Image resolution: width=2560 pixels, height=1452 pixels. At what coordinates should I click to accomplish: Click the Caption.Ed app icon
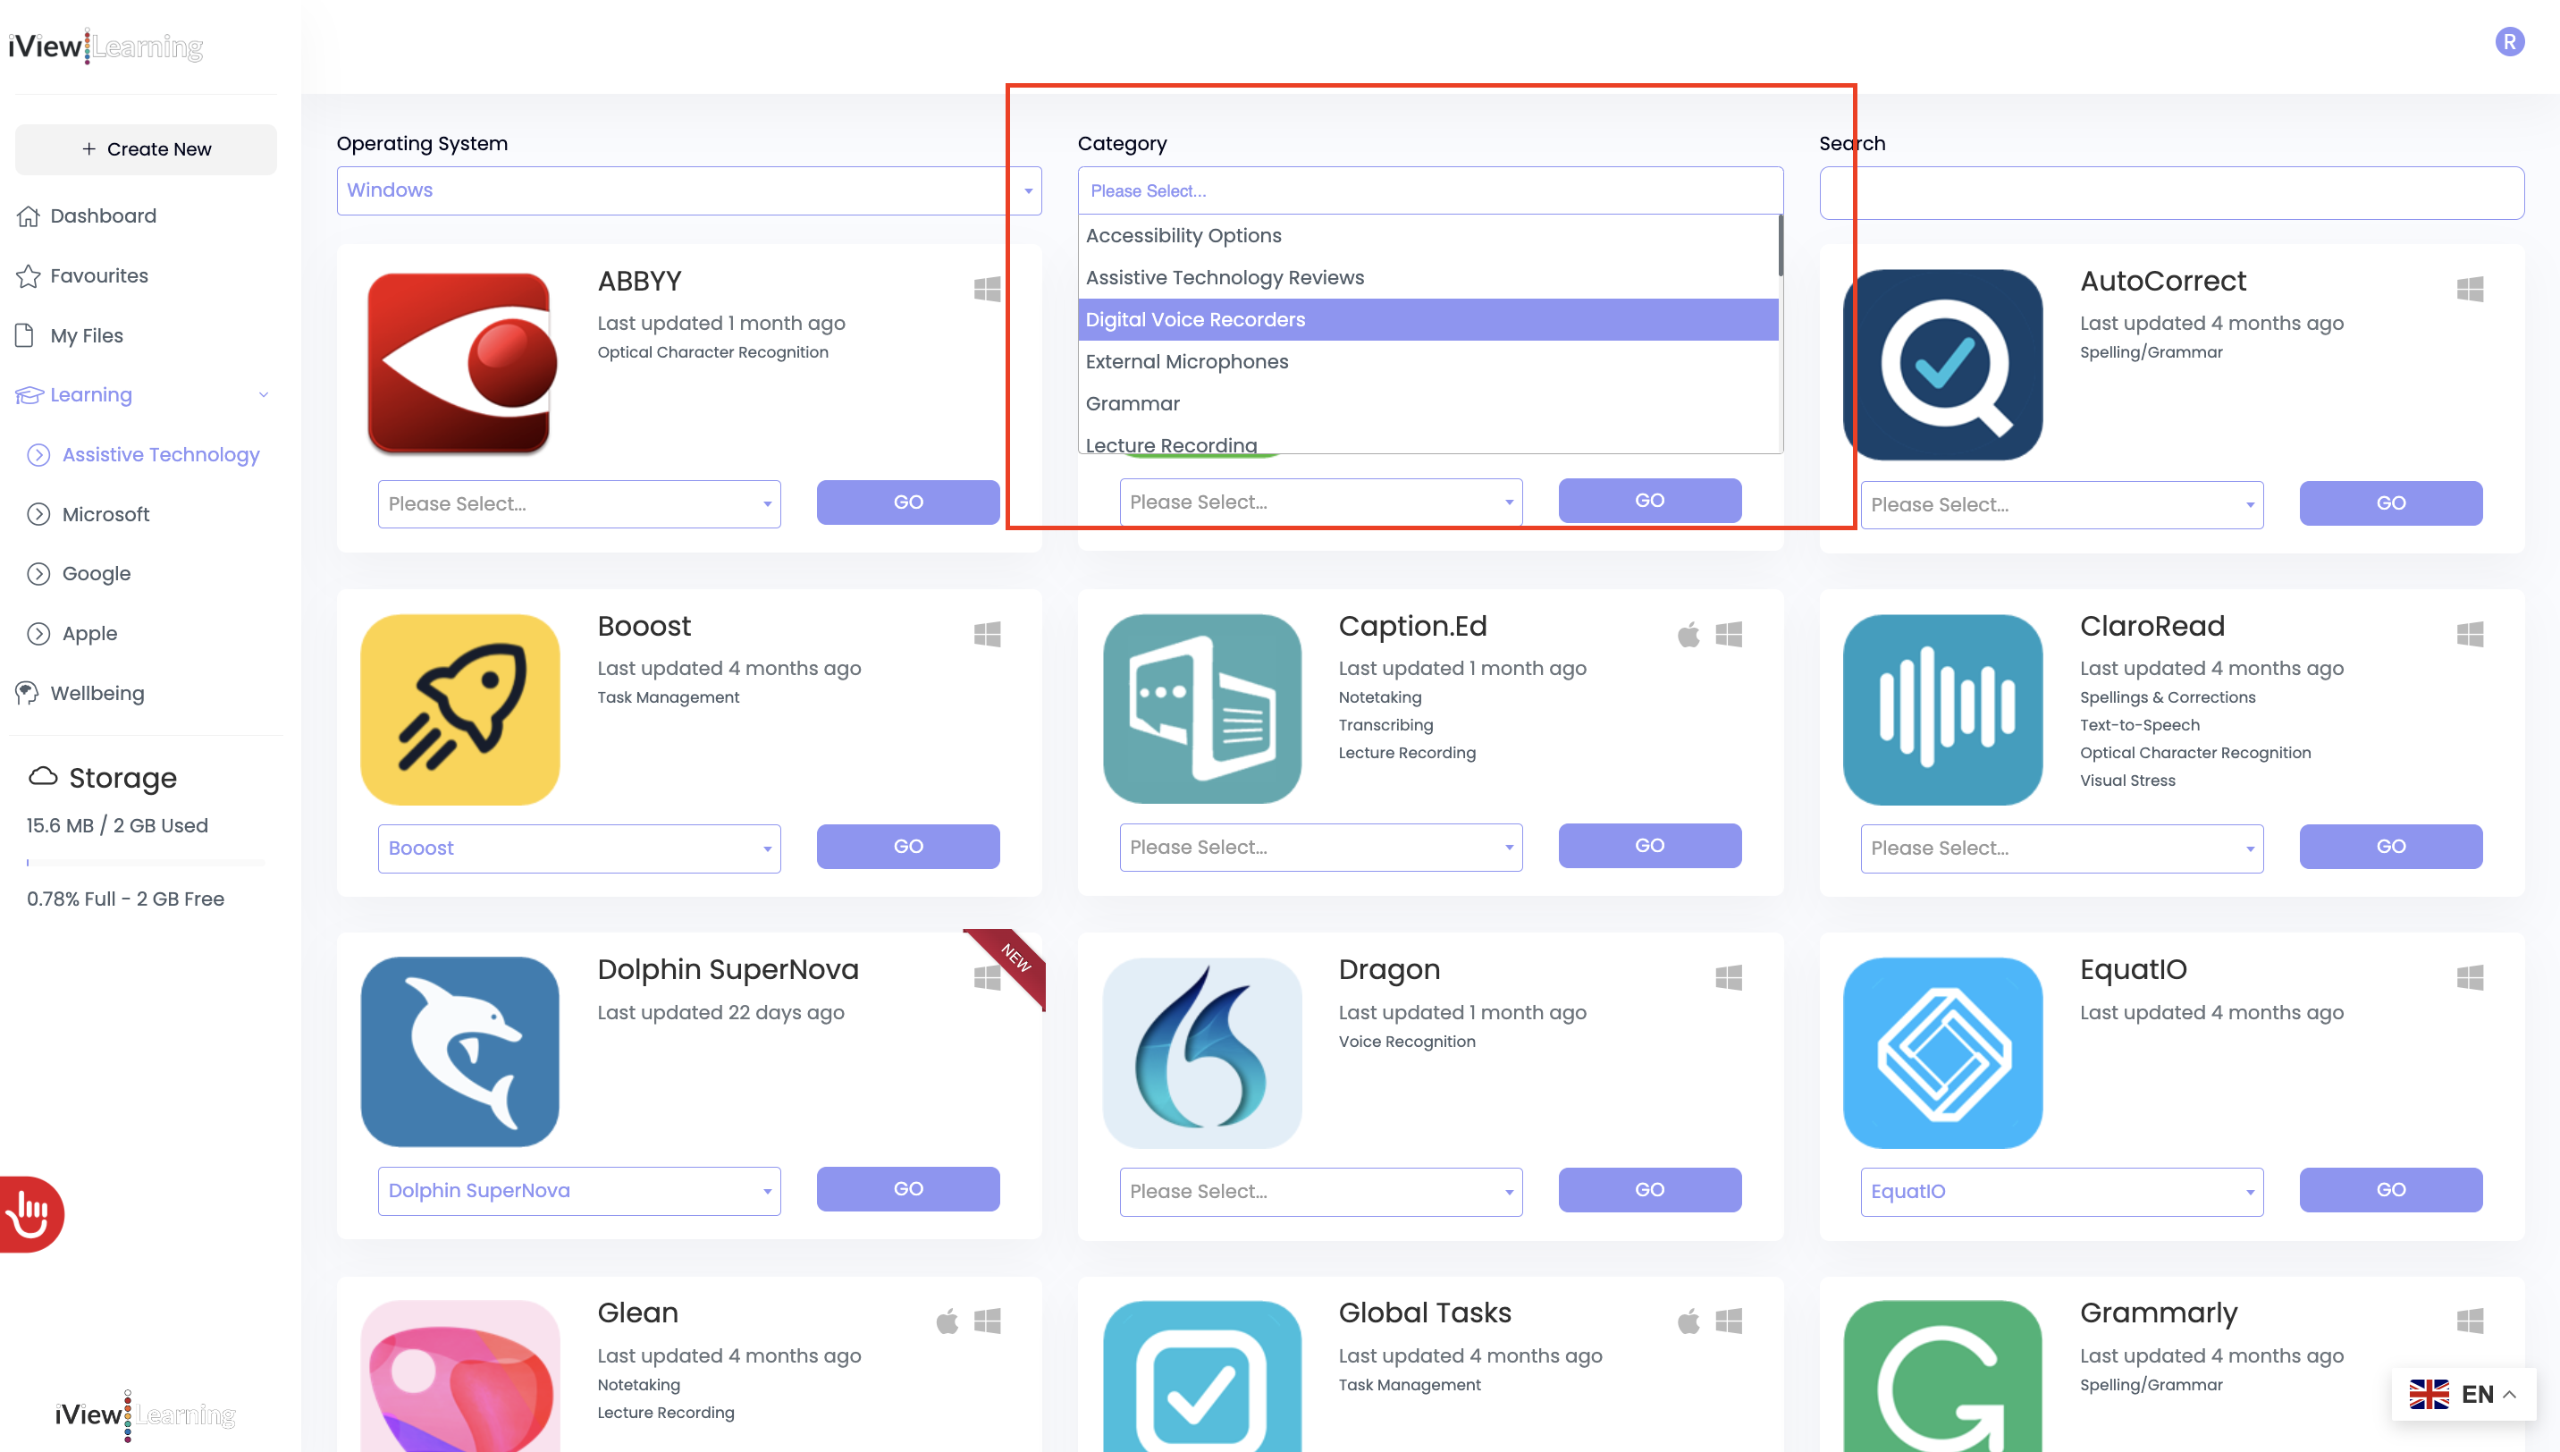point(1201,709)
